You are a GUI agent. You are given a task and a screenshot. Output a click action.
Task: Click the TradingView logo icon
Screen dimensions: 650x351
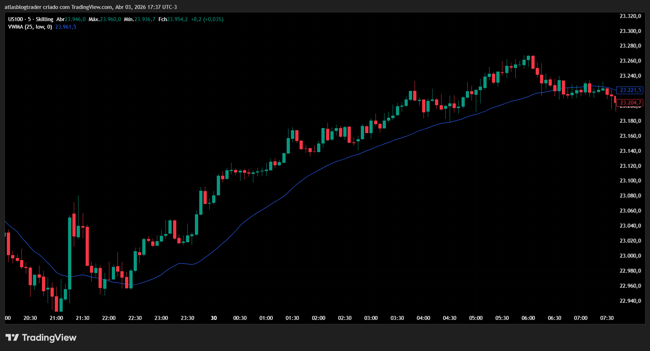[12, 337]
